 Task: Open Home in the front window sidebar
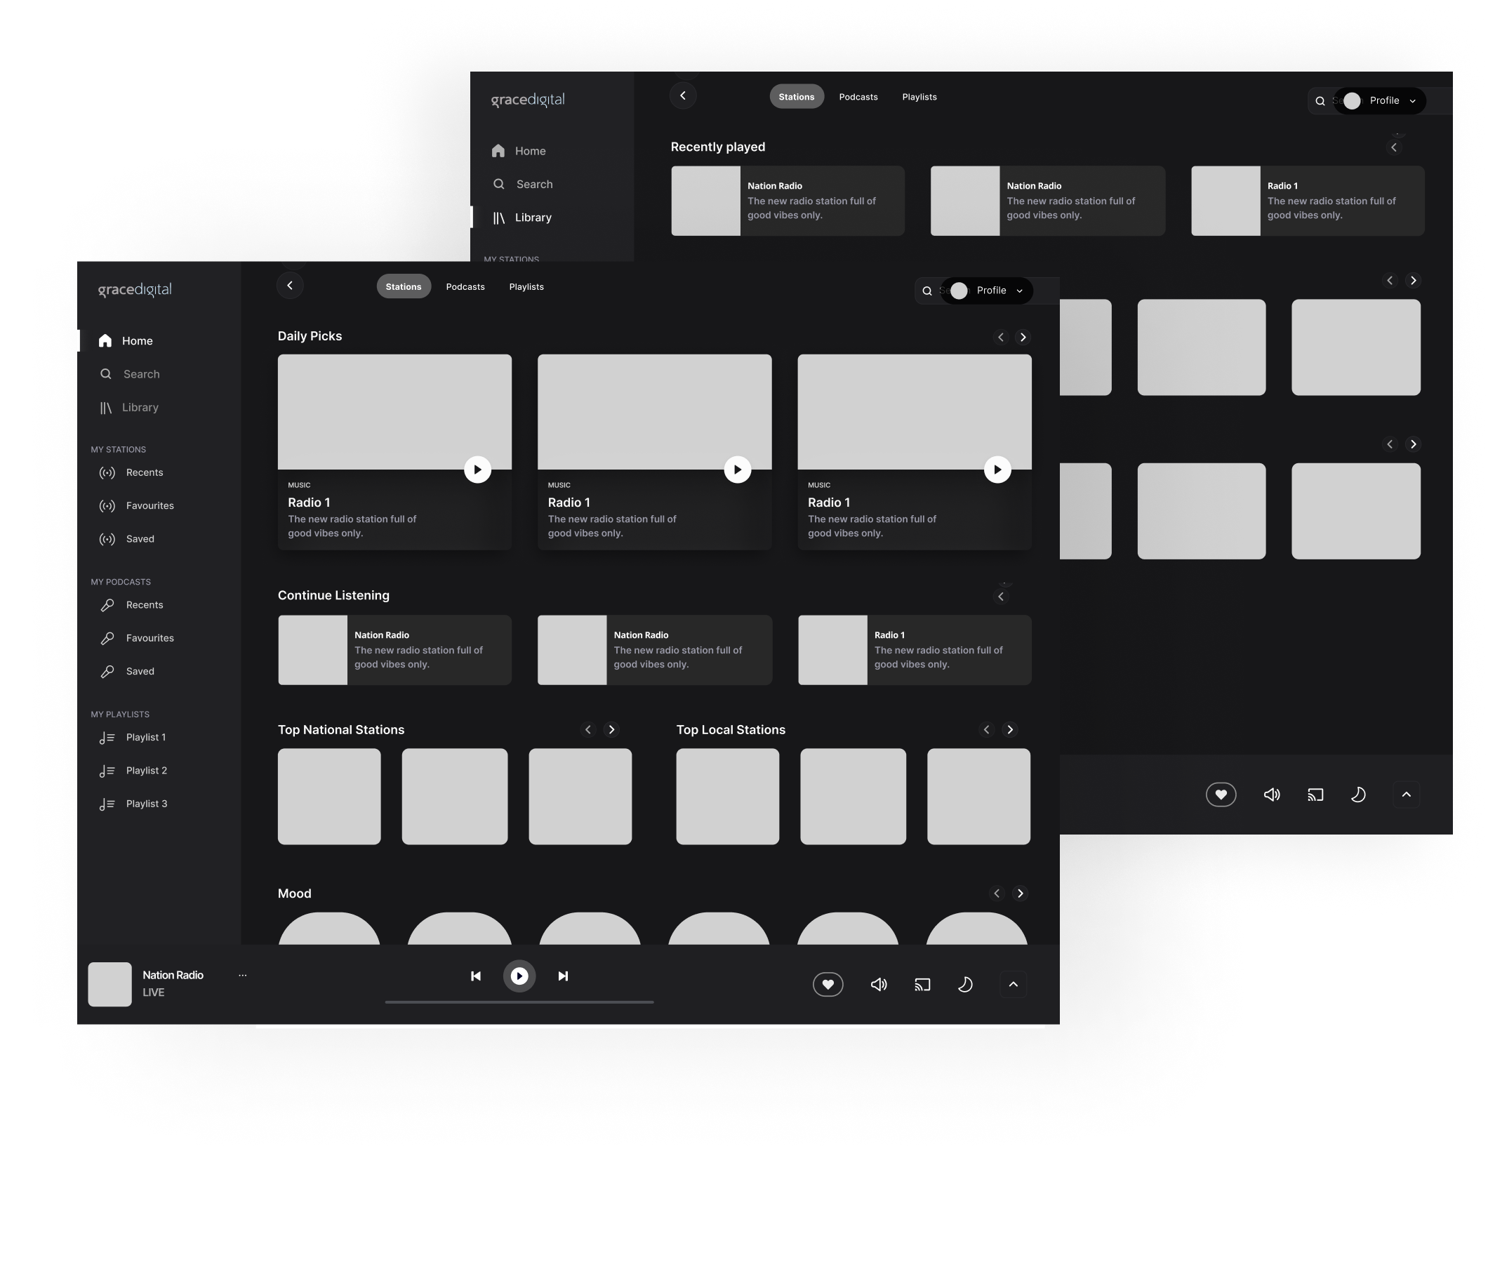tap(136, 341)
